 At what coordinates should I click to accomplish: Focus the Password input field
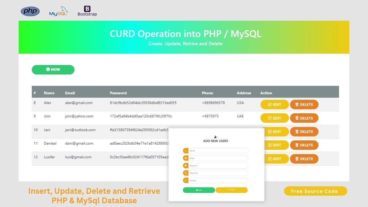tap(218, 166)
